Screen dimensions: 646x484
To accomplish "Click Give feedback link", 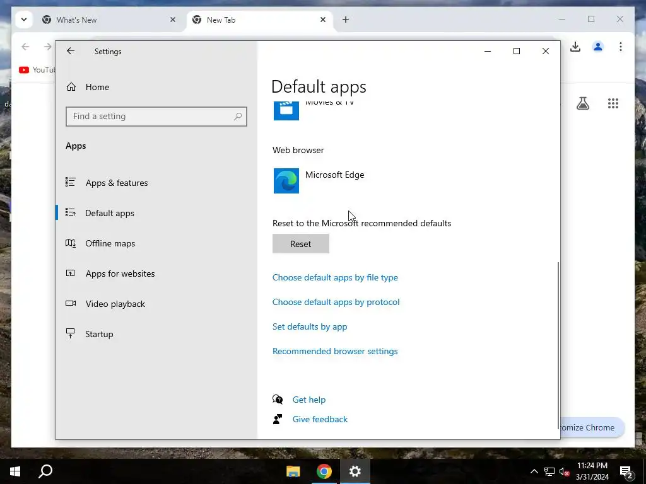I will tap(320, 419).
